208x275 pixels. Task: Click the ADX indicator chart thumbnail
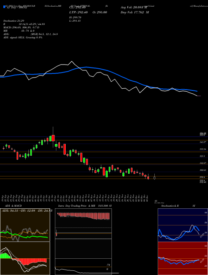pos(25,225)
